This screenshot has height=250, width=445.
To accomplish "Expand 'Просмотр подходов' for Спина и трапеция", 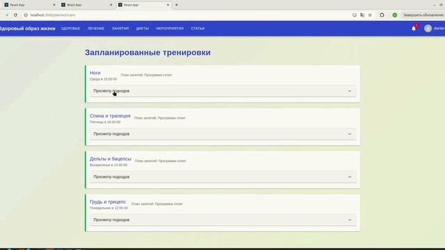I will pos(222,134).
